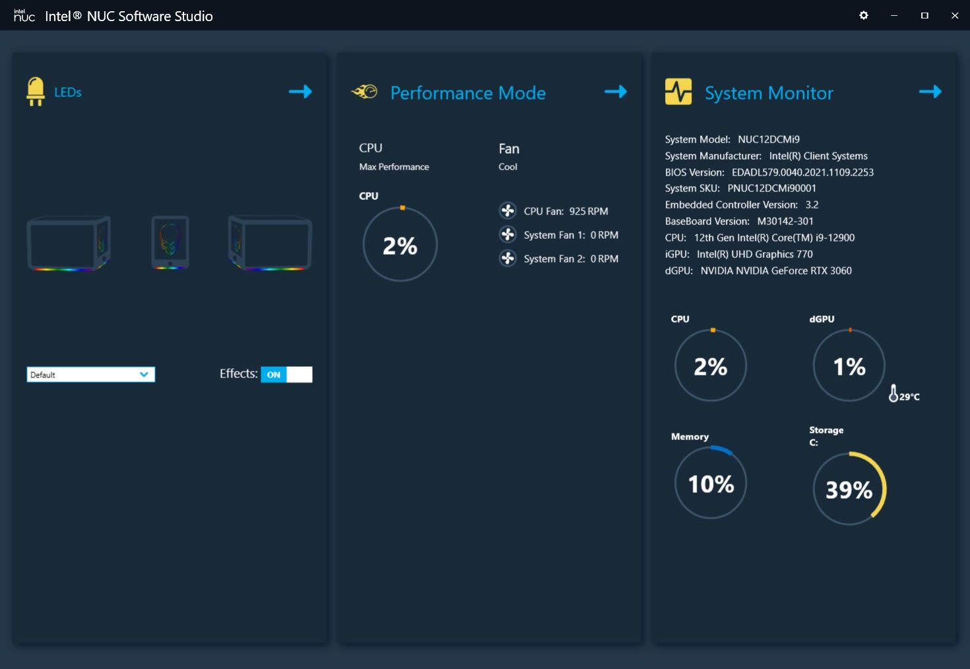Viewport: 970px width, 669px height.
Task: Click the CPU heading in Performance Mode
Action: pyautogui.click(x=371, y=148)
